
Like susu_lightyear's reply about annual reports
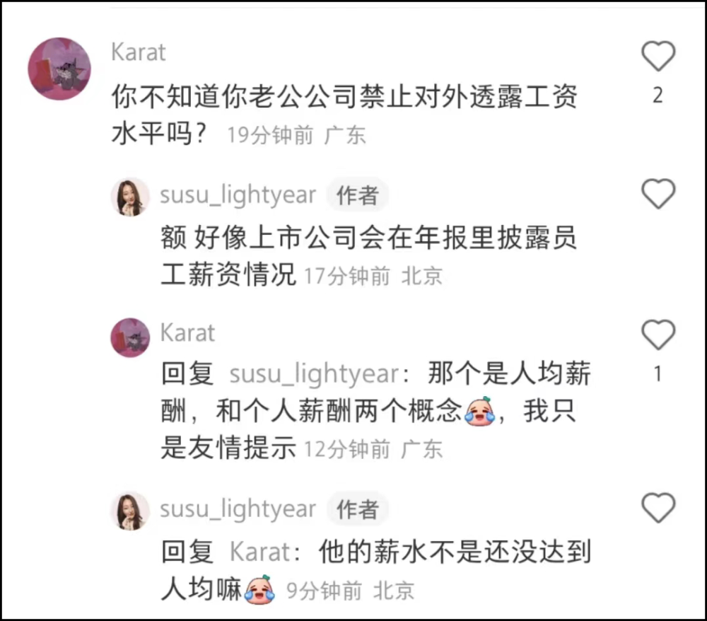pyautogui.click(x=658, y=194)
